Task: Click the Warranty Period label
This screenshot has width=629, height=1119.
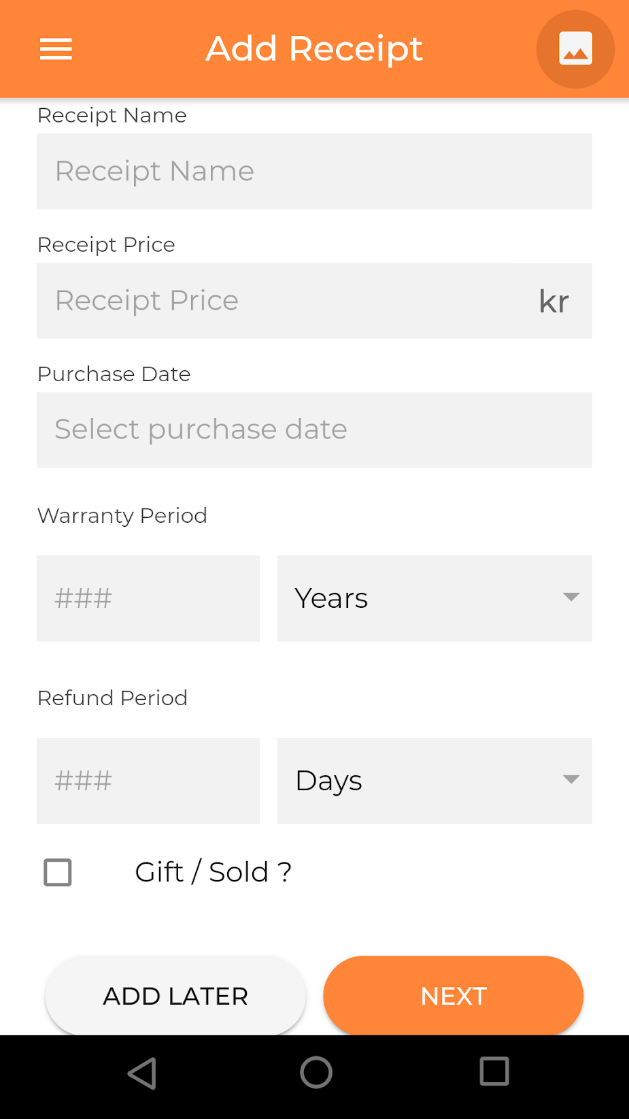Action: click(x=122, y=515)
